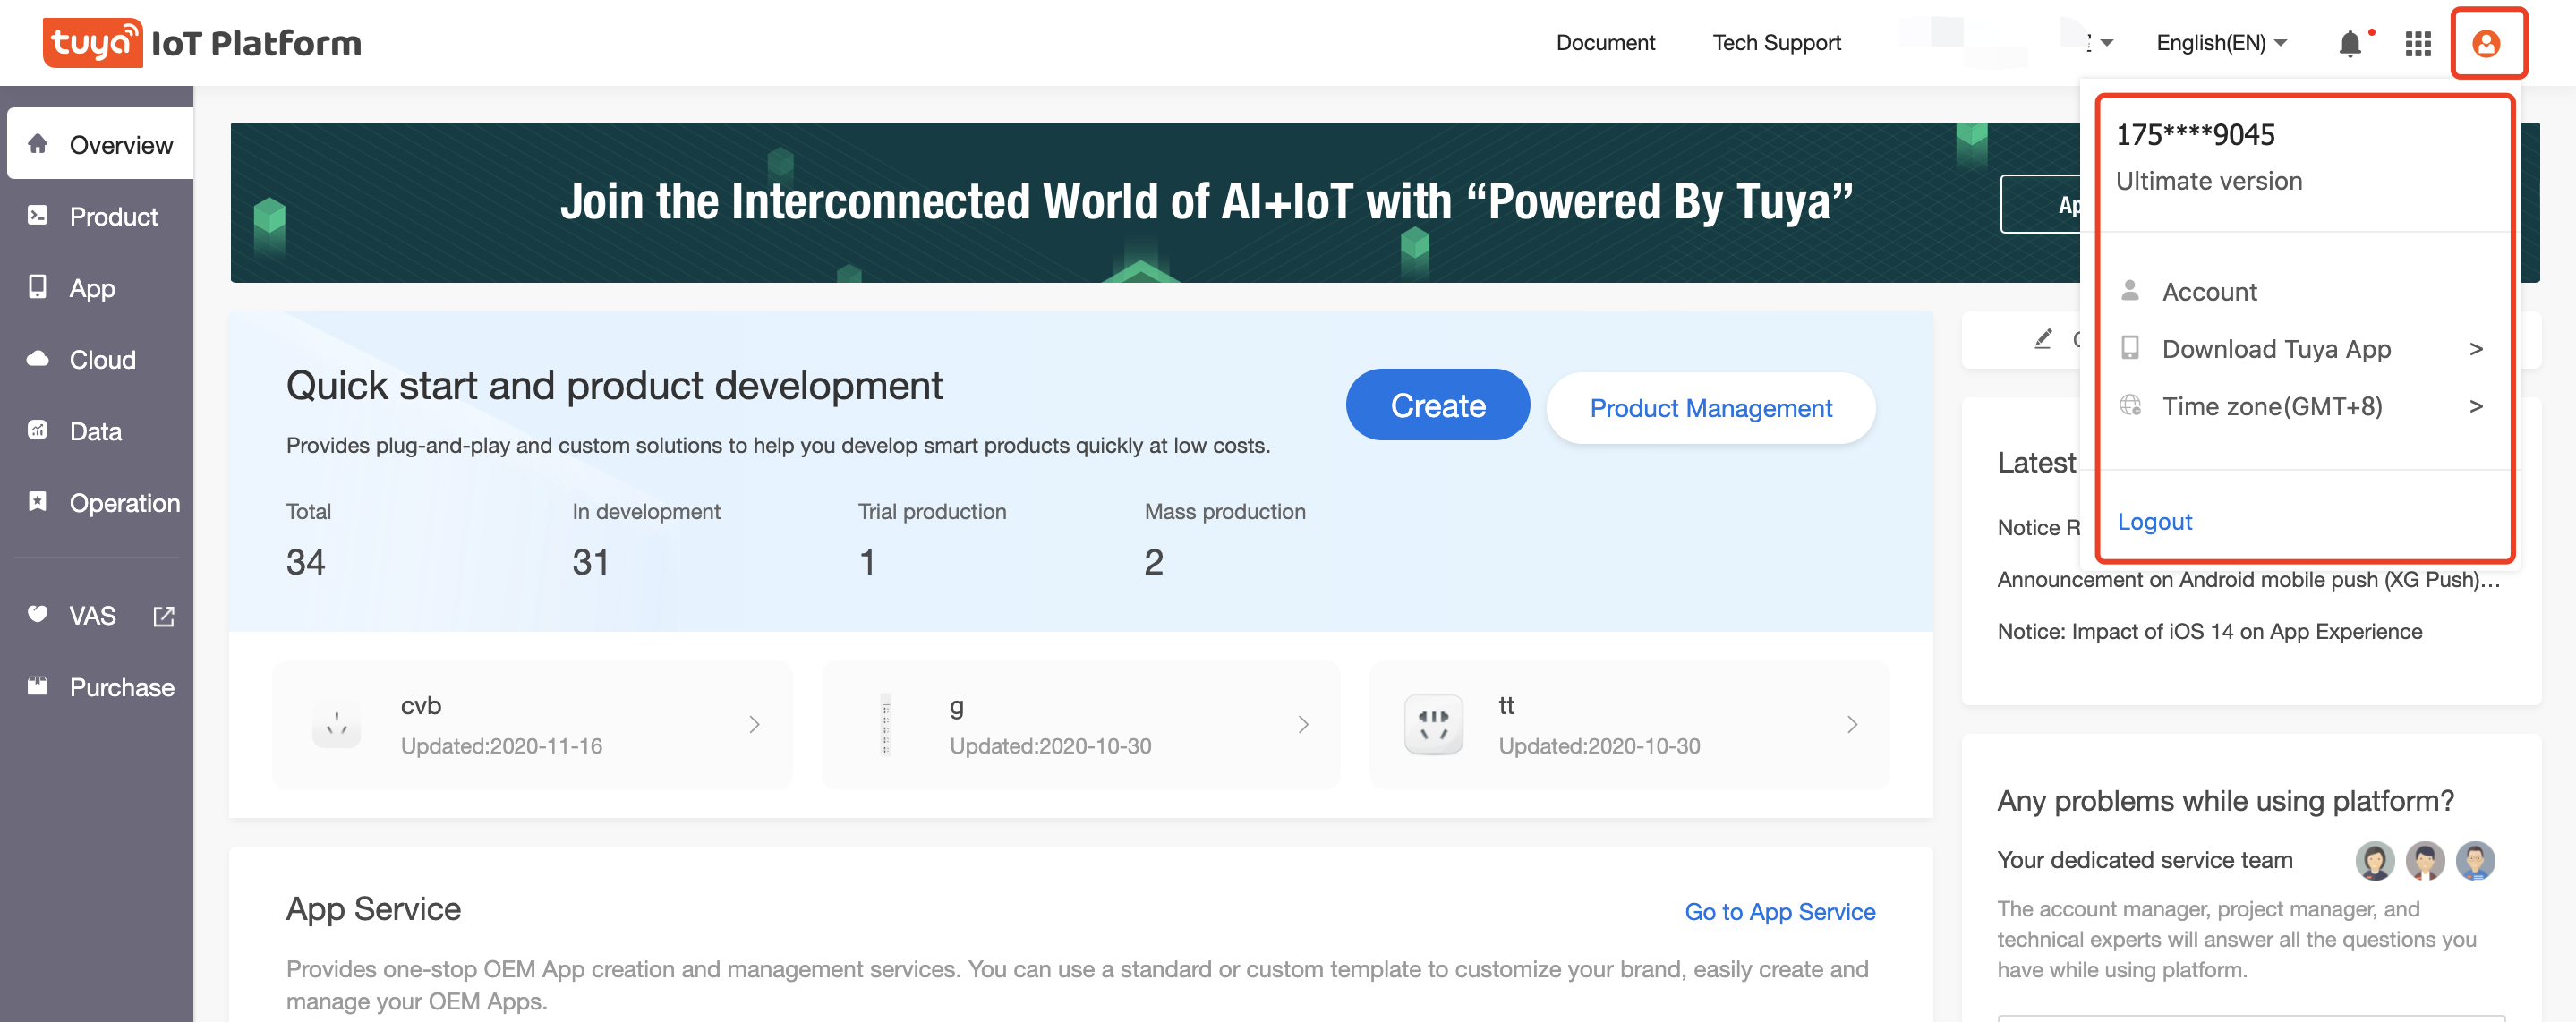Select English(EN) language dropdown
The height and width of the screenshot is (1022, 2576).
point(2222,43)
